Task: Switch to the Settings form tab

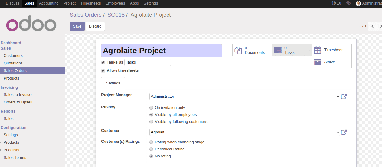Action: [x=113, y=83]
